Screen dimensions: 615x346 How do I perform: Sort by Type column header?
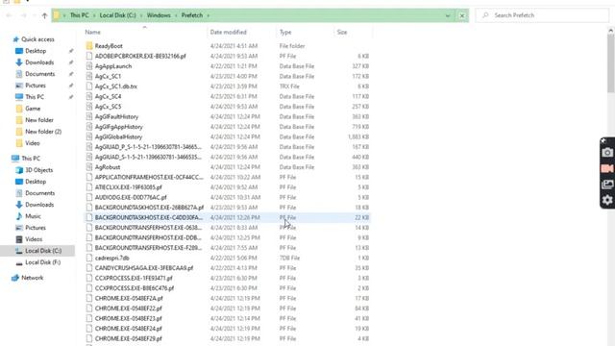[285, 32]
